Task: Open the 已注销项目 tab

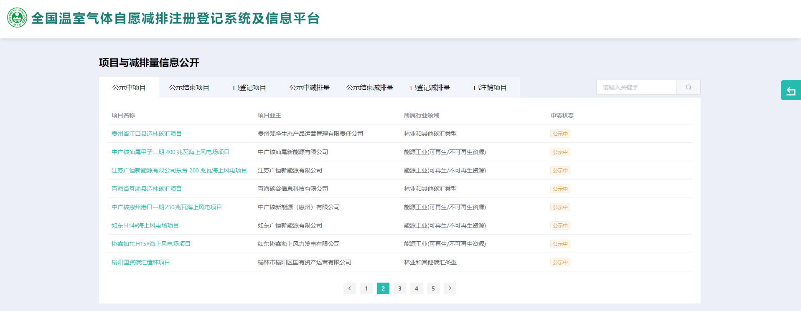Action: [490, 87]
